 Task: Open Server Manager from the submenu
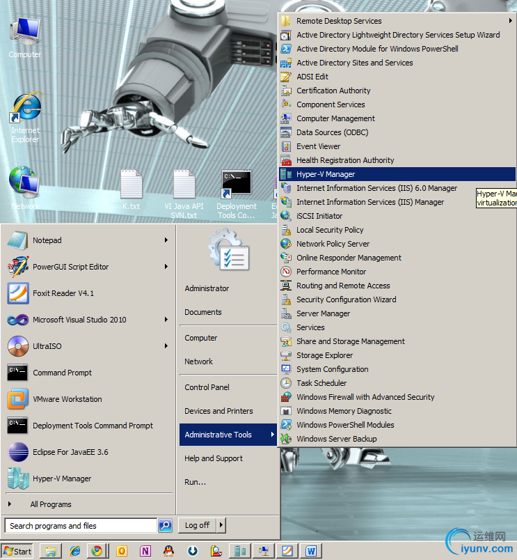click(397, 313)
